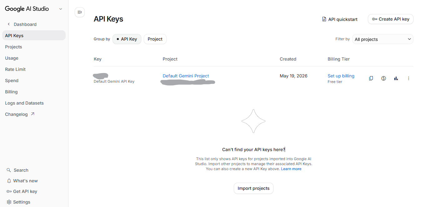Collapse the sidebar with the panel toggle icon
The height and width of the screenshot is (207, 436).
tap(80, 12)
